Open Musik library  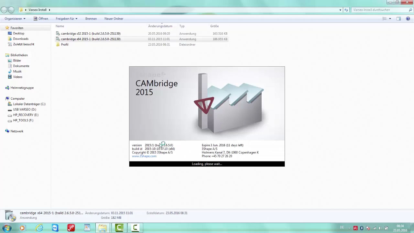(x=17, y=72)
